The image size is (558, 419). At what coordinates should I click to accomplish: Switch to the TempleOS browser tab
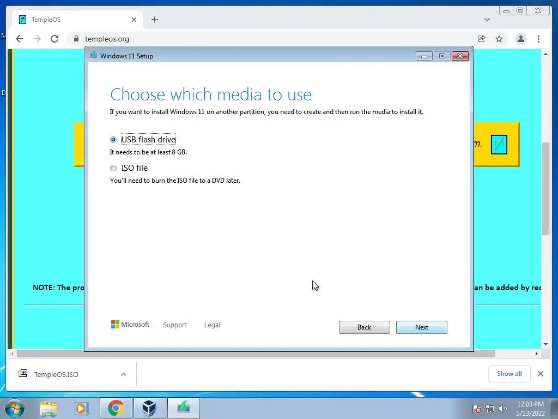[x=76, y=20]
